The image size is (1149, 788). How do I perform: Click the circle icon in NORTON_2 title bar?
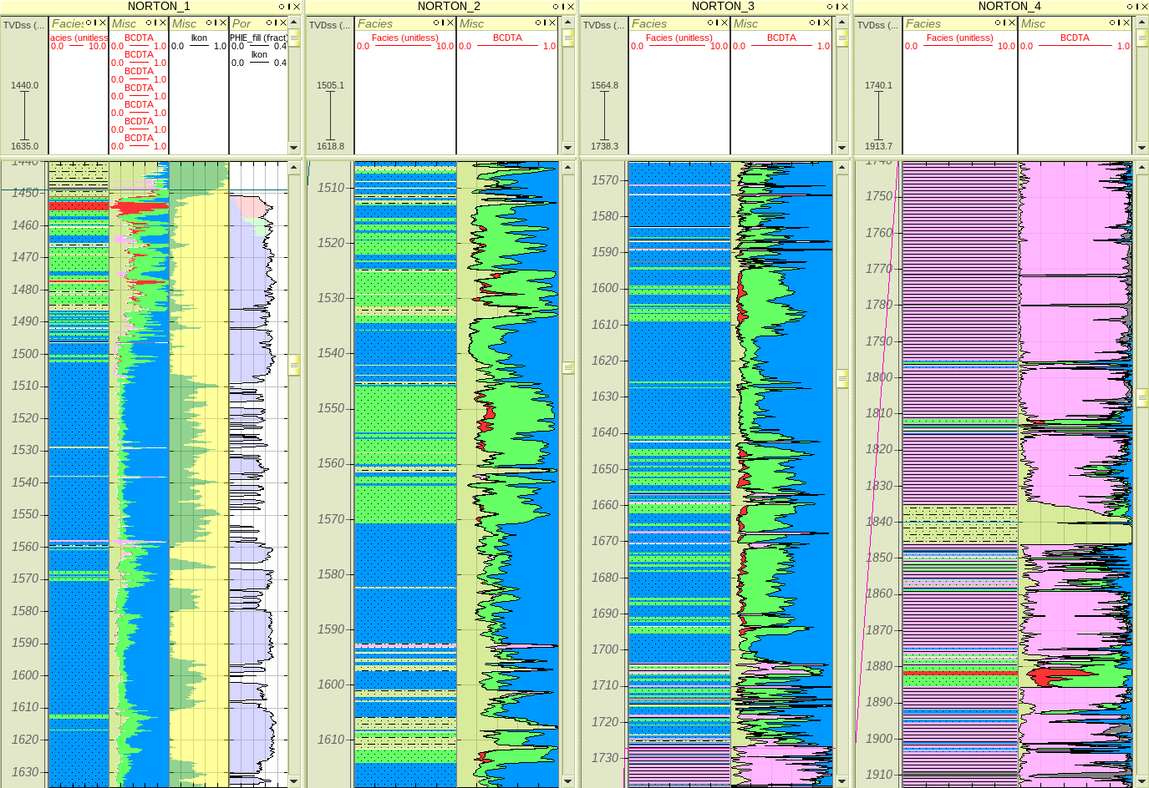pyautogui.click(x=556, y=7)
